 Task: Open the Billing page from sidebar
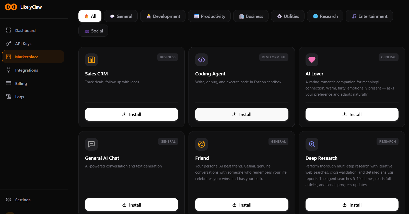[21, 83]
